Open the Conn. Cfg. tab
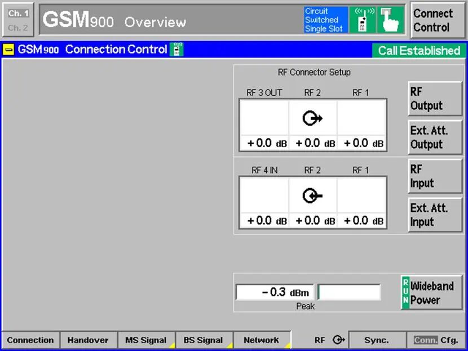 (x=436, y=340)
